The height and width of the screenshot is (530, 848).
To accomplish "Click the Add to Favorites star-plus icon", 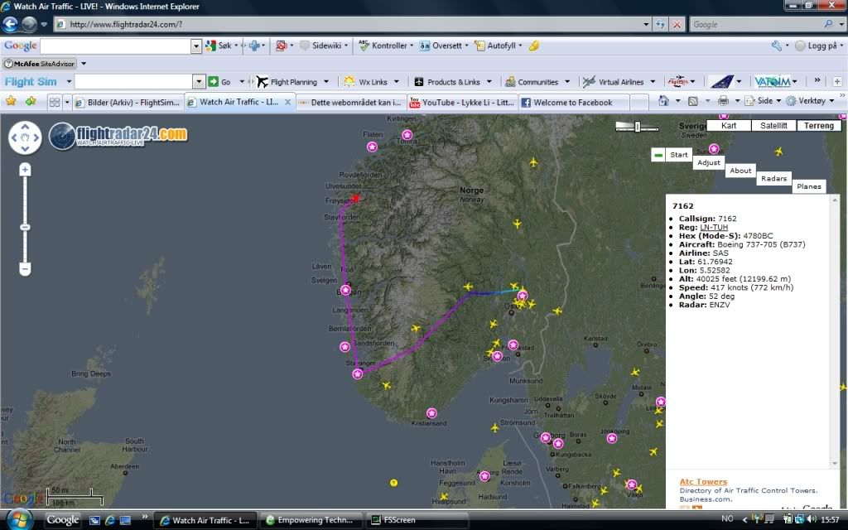I will 31,101.
